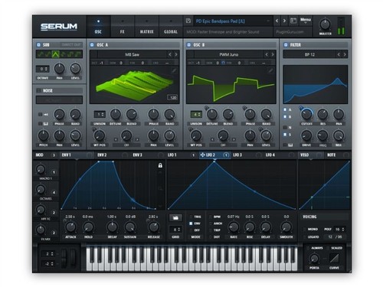Open the OSC B wavetable editor pencil
Image resolution: width=383 pixels, height=287 pixels.
coord(270,70)
